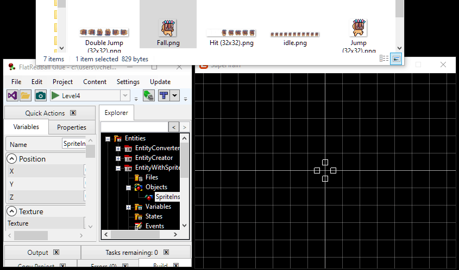Select the idle.png file thumbnail
Screen dimensions: 459x270
[295, 35]
